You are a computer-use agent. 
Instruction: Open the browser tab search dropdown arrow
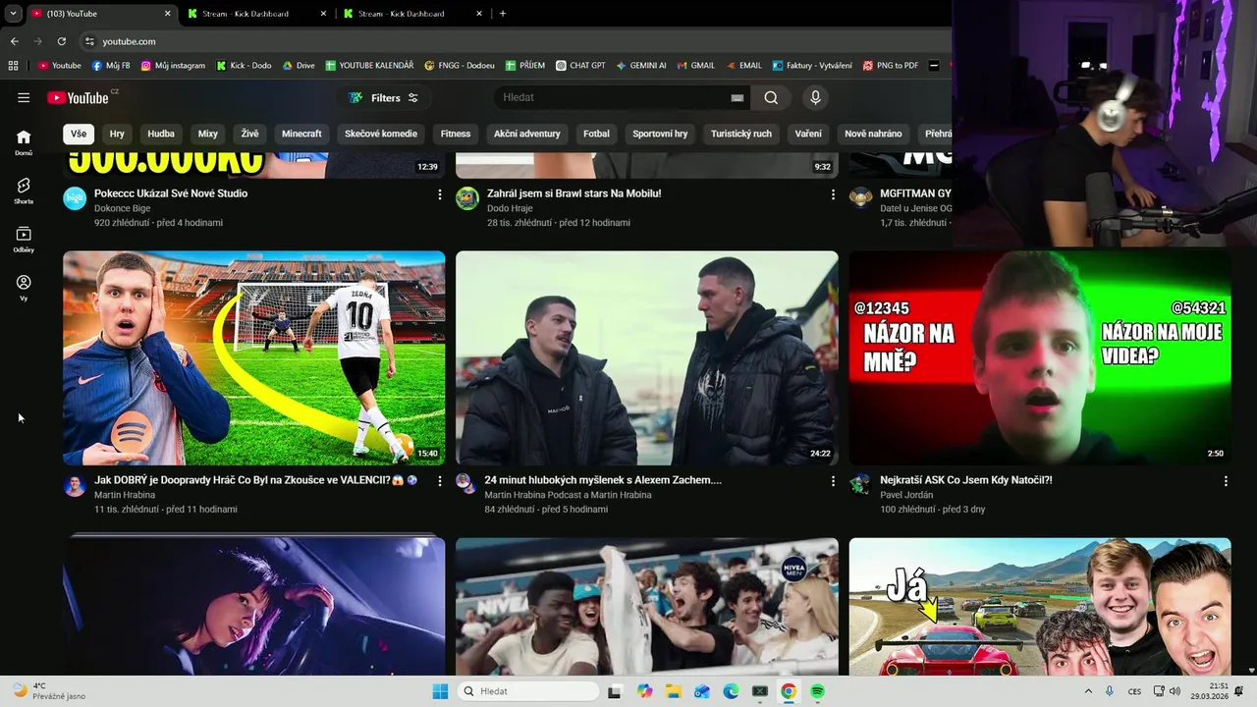(13, 14)
